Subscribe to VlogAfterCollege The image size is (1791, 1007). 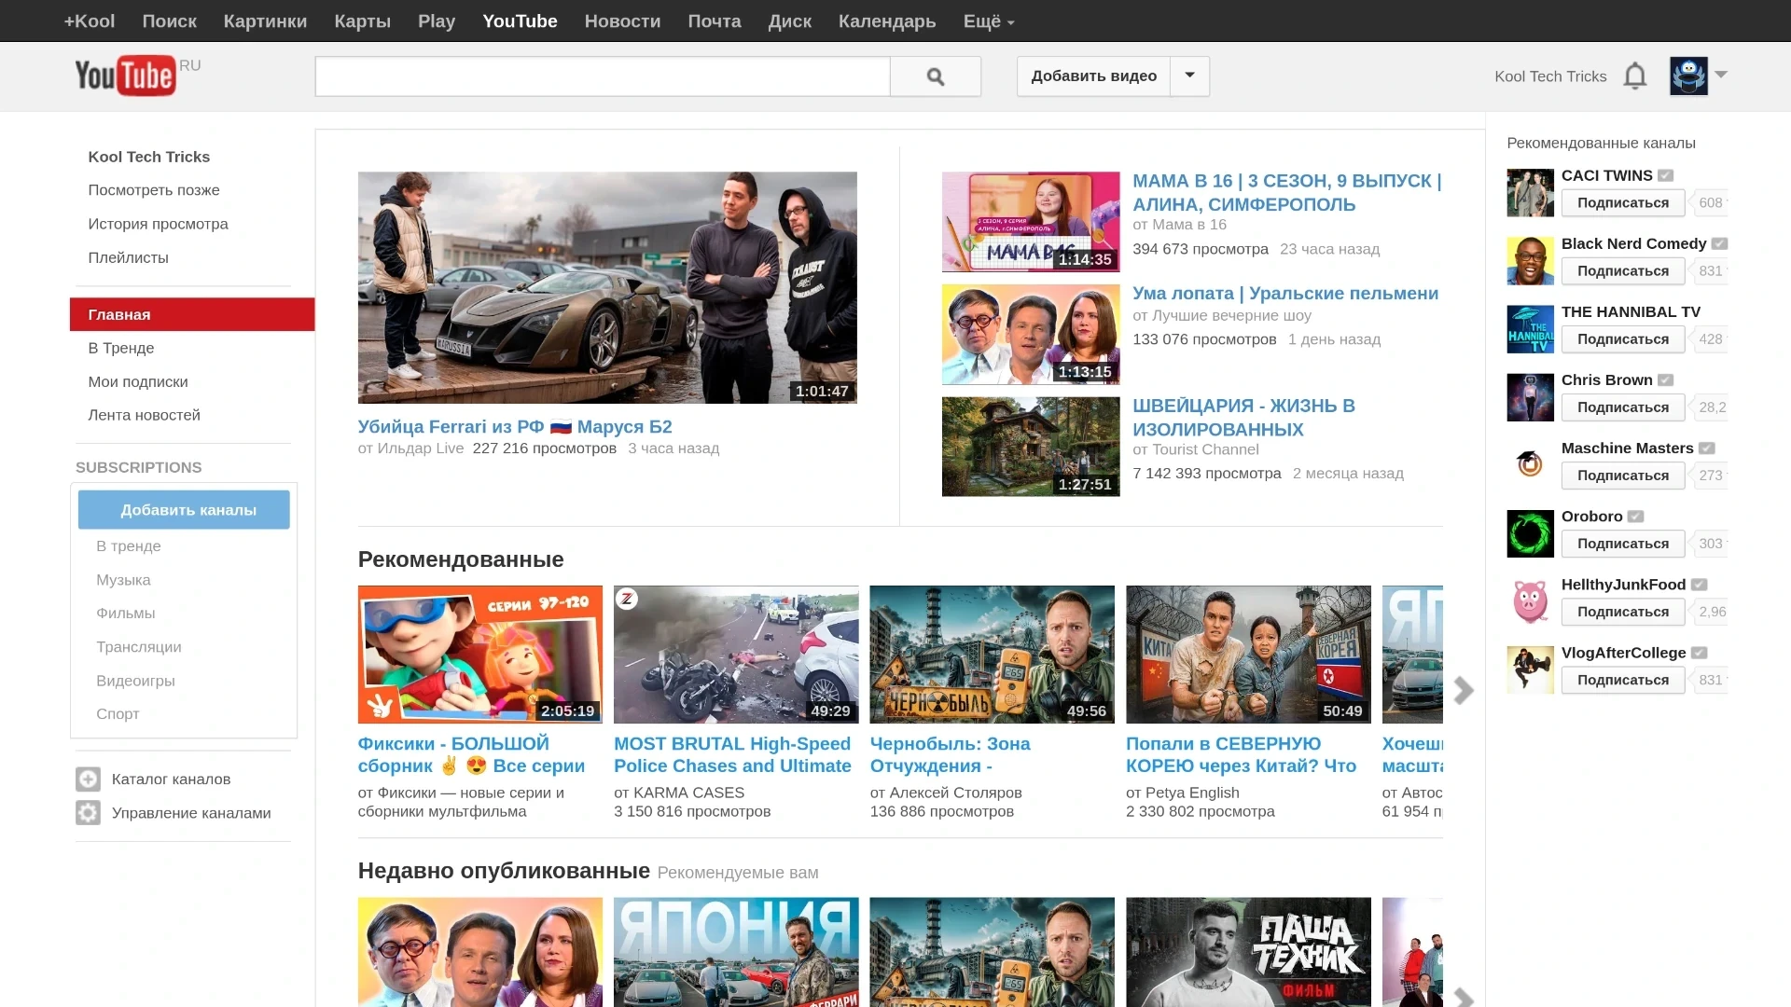tap(1622, 680)
